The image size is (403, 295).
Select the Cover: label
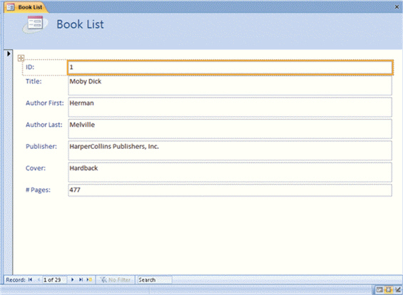[36, 168]
